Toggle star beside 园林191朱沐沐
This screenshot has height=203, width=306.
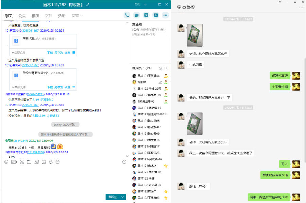coord(166,166)
